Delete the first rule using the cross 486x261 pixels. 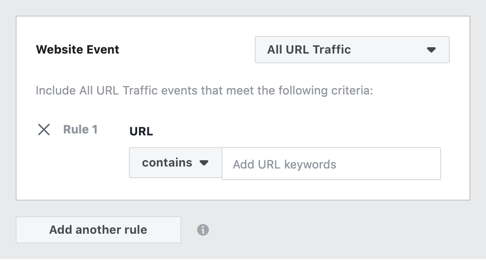click(x=44, y=130)
